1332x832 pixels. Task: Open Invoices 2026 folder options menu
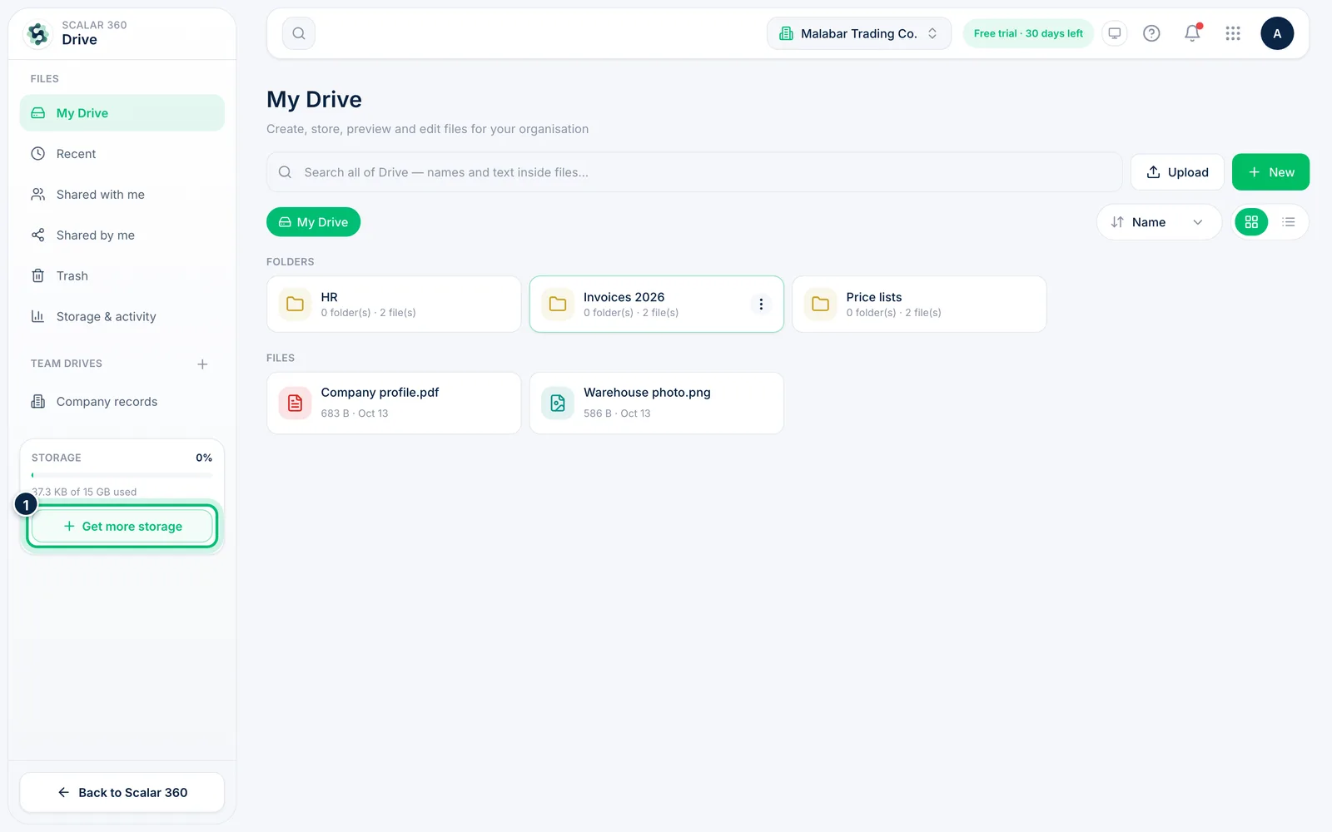761,305
